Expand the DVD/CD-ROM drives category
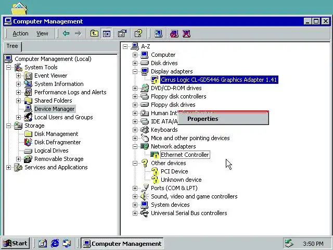Viewport: 333px width, 250px height. [135, 88]
